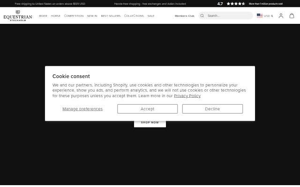Image resolution: width=300 pixels, height=187 pixels.
Task: Click the search magnifier icon
Action: [202, 15]
